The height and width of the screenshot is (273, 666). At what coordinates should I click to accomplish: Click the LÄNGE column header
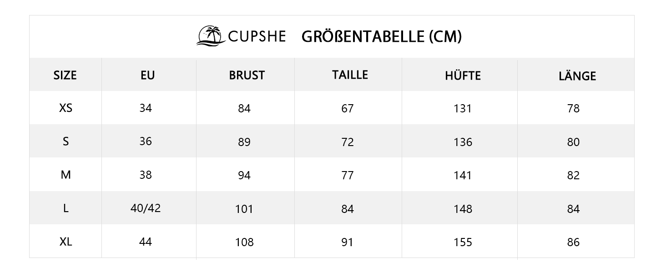tap(577, 76)
